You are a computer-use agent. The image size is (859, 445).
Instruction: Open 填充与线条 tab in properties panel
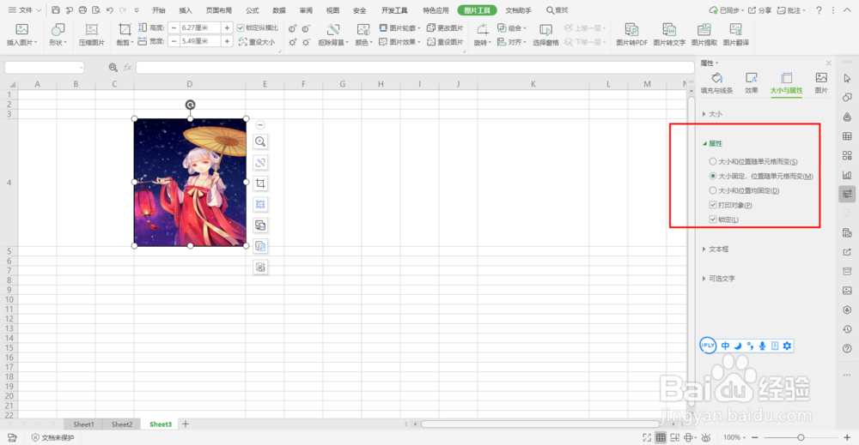click(716, 84)
